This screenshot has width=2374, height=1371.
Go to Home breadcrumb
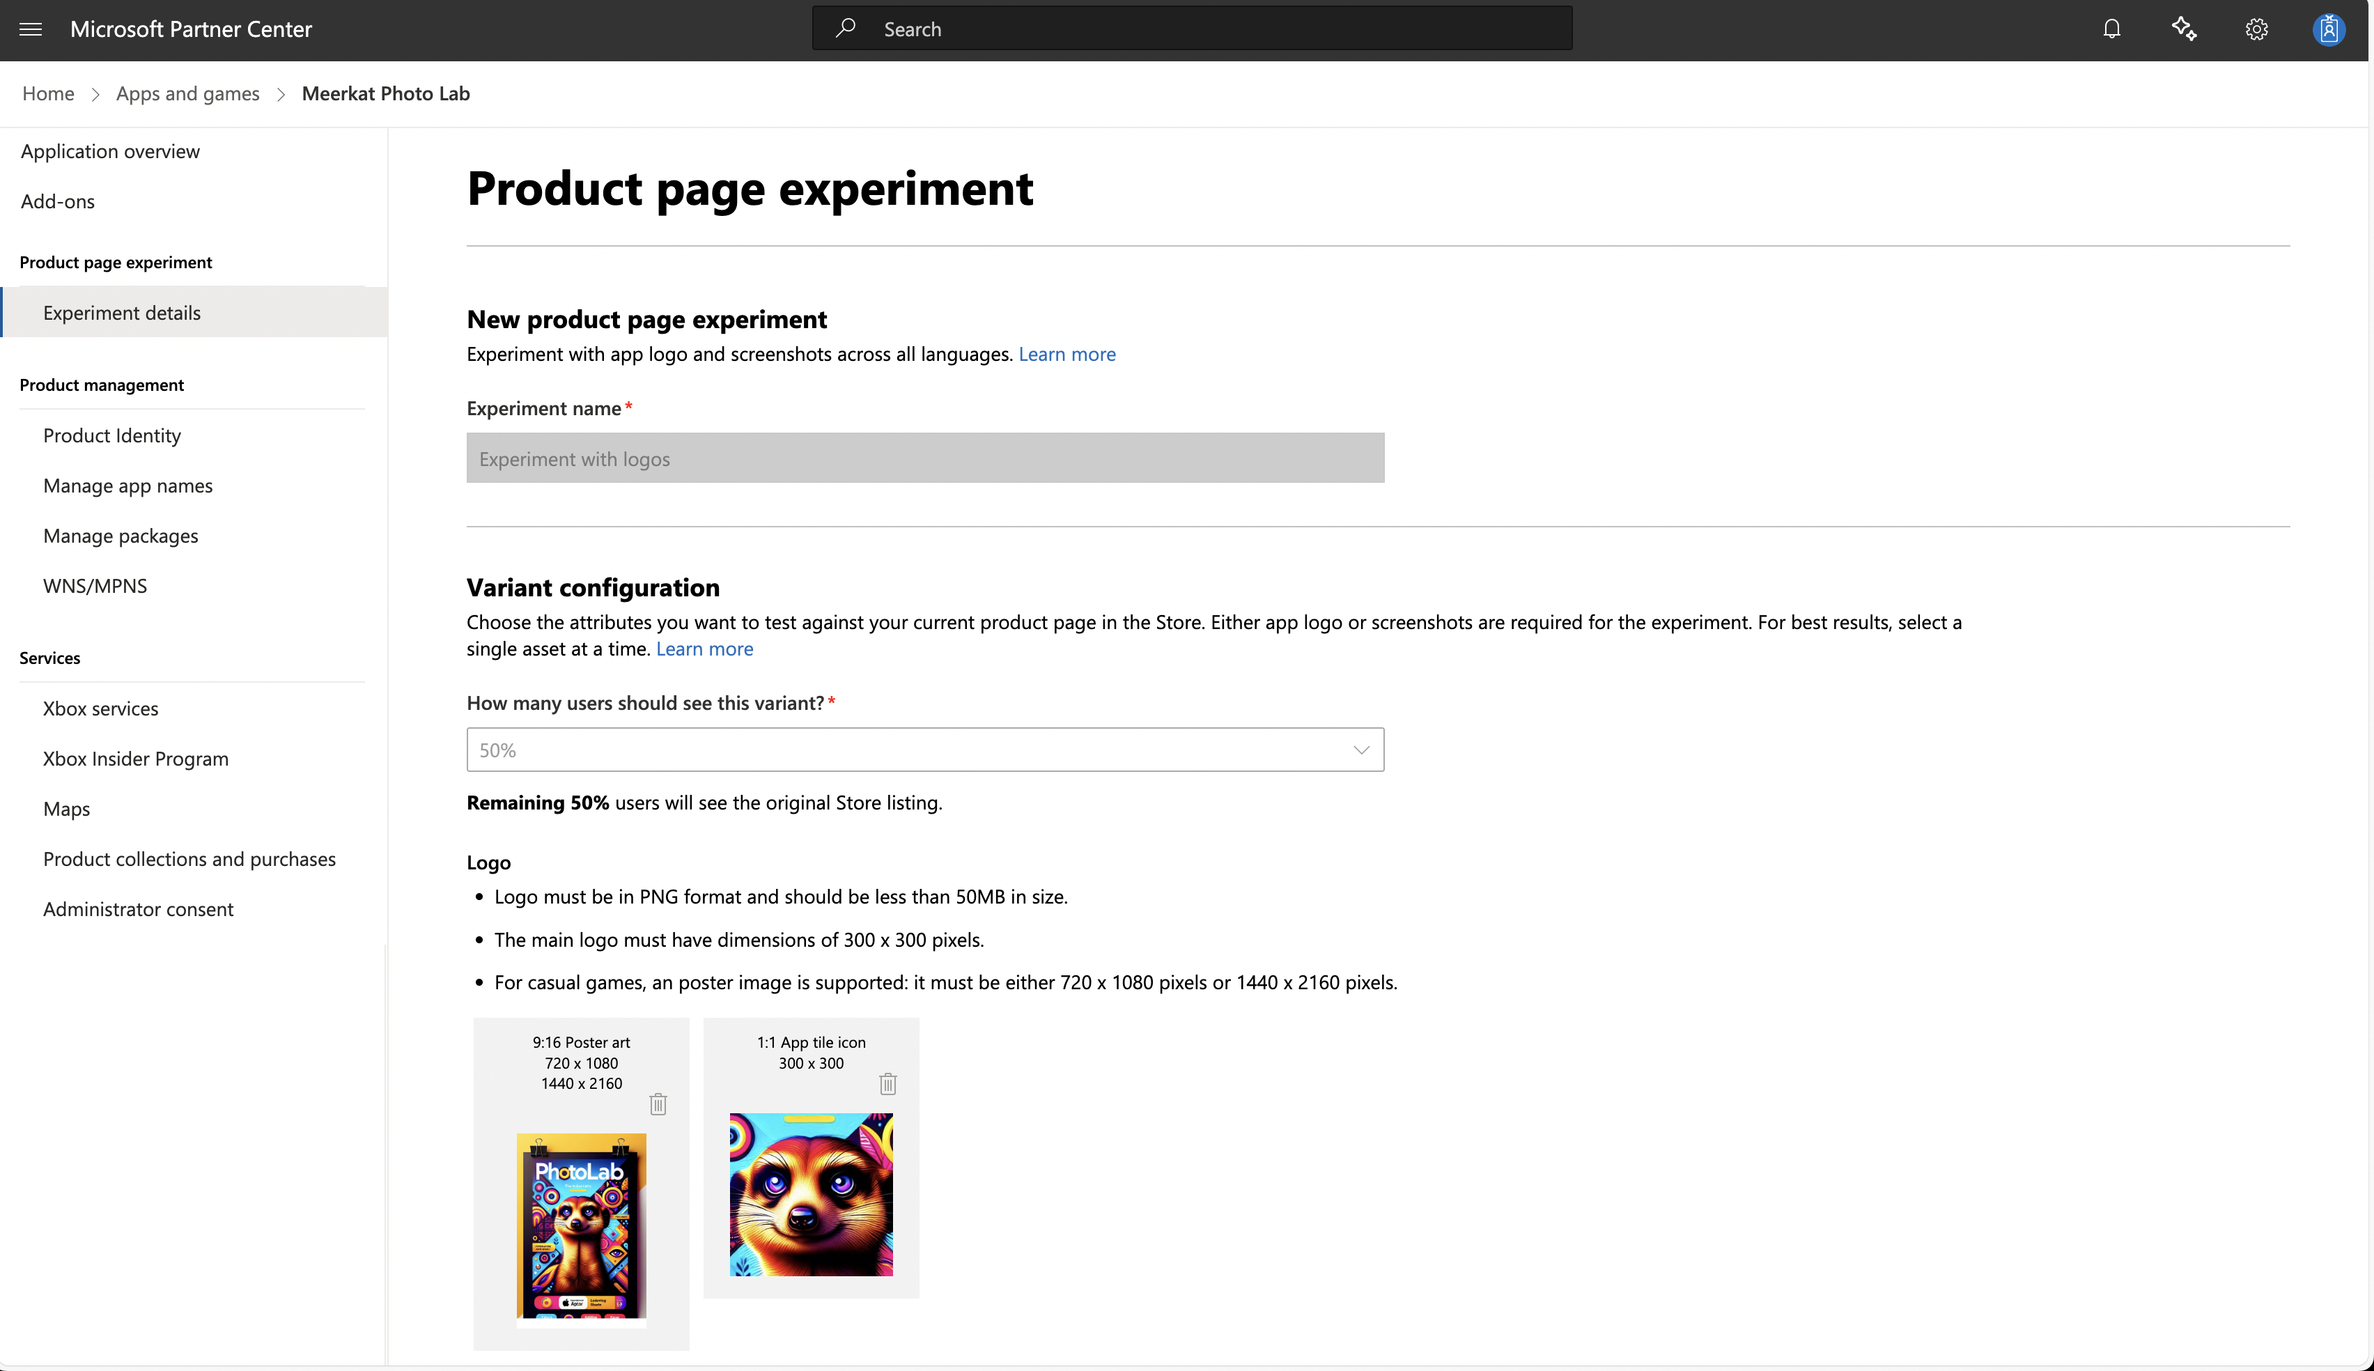click(x=48, y=93)
